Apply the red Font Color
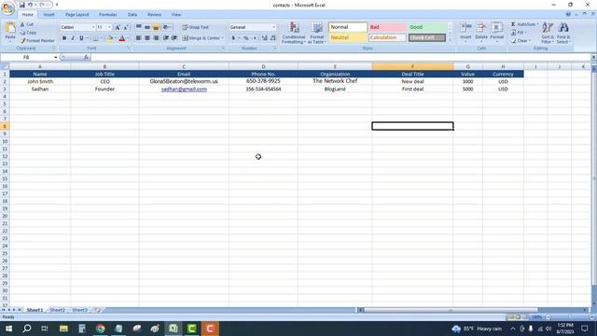This screenshot has width=597, height=336. (122, 38)
